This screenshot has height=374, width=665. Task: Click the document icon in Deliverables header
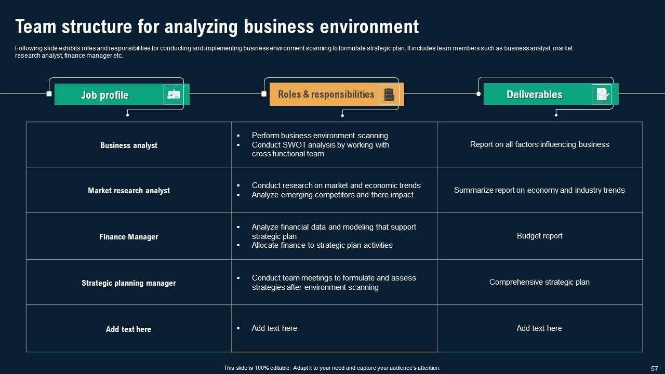(x=602, y=95)
